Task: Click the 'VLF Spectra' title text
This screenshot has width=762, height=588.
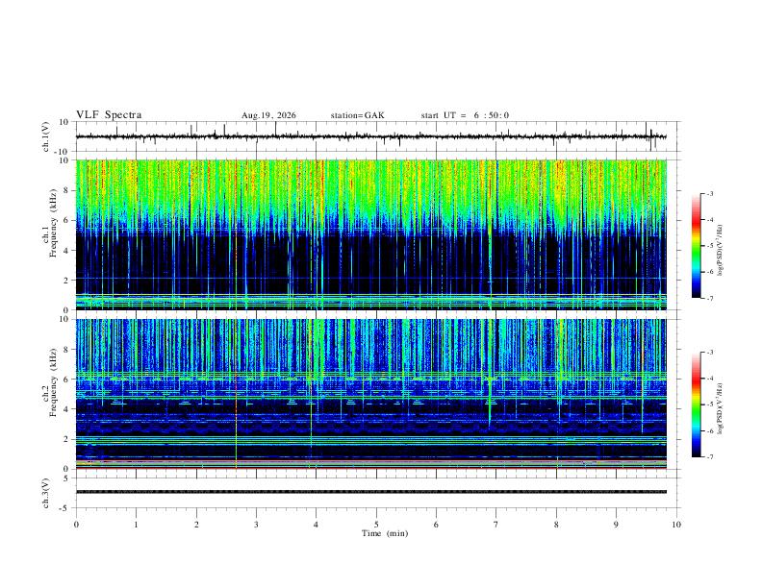Action: 109,114
